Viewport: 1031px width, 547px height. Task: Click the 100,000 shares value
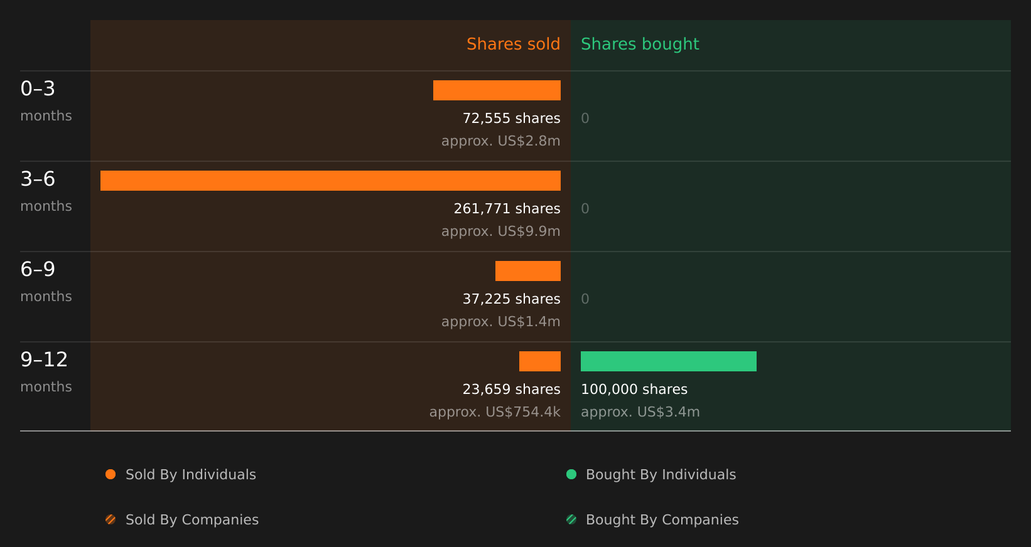point(634,389)
